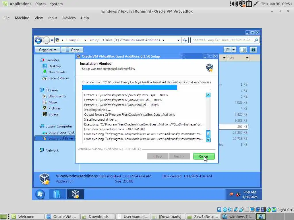Toggle the preview pane icon

pos(243,50)
